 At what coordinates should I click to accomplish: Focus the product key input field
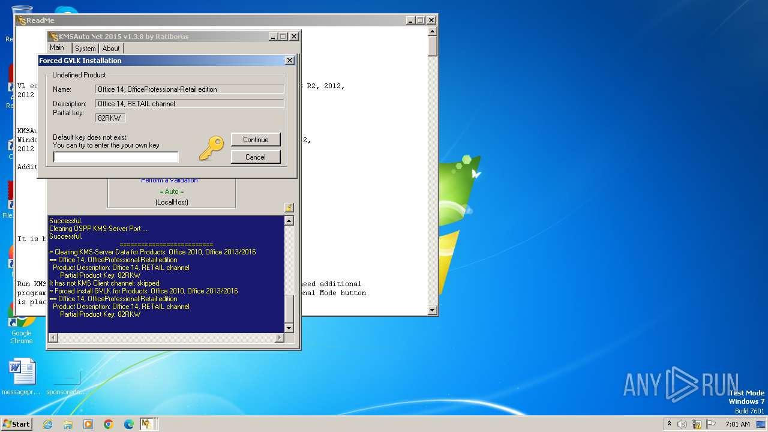[x=116, y=157]
